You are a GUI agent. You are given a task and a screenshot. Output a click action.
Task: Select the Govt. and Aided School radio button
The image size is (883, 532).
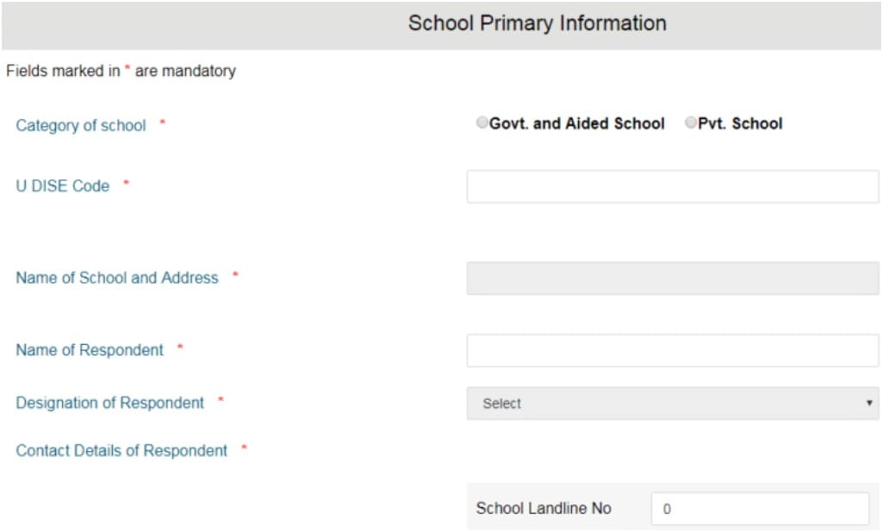(482, 123)
